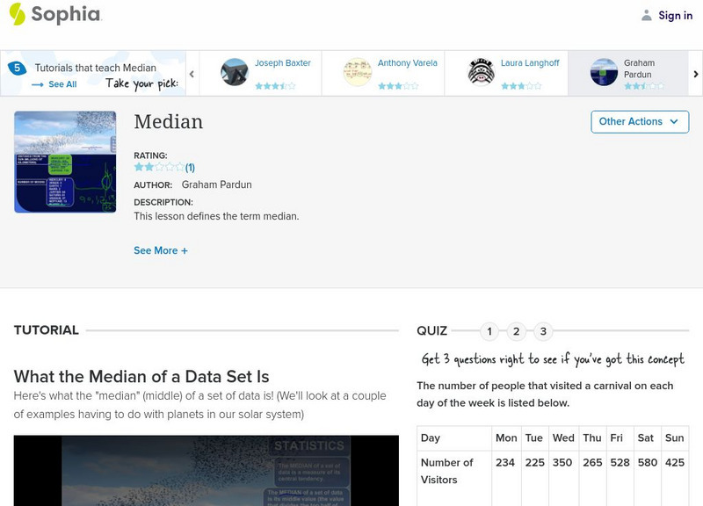Click the star rating under Graham Pardun carousel card
The height and width of the screenshot is (506, 703).
(644, 85)
